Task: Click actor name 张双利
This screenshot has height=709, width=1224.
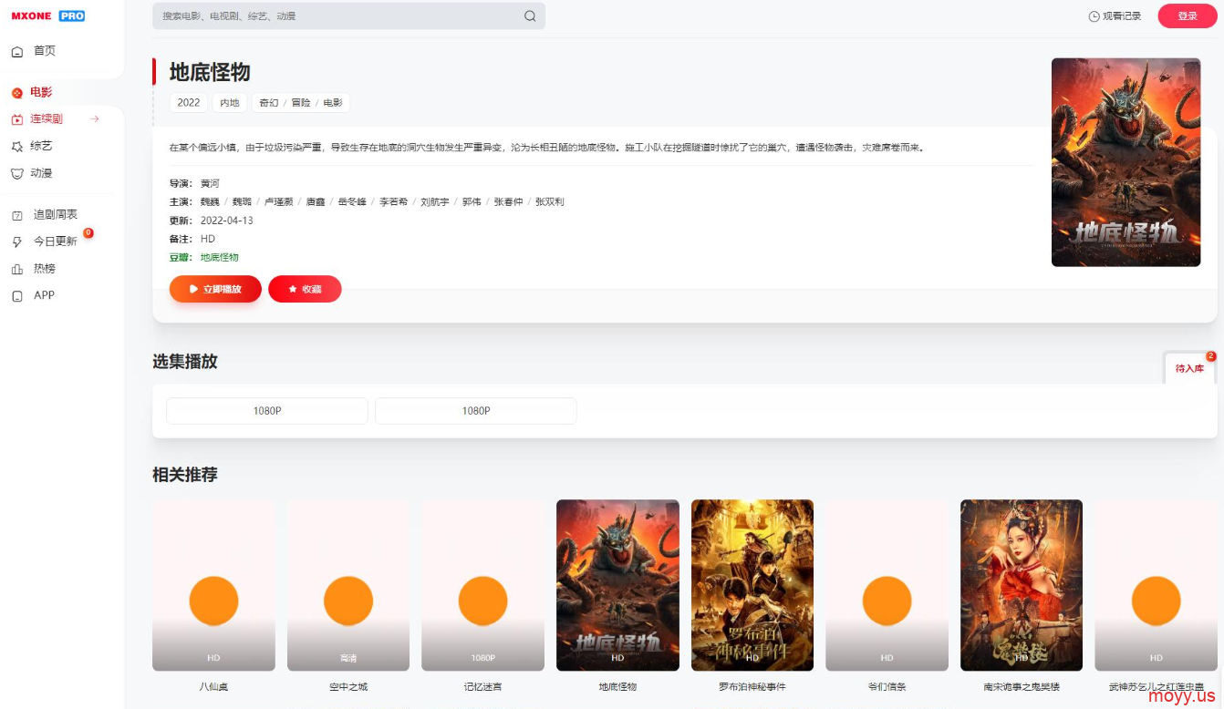Action: (x=550, y=202)
